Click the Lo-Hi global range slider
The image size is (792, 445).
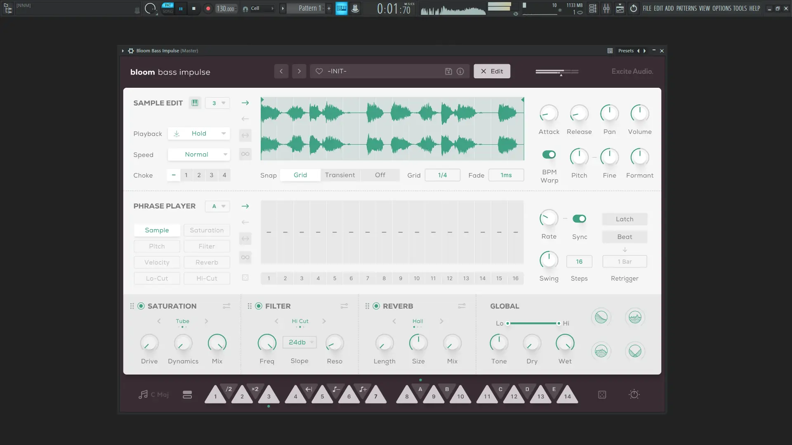(x=533, y=323)
